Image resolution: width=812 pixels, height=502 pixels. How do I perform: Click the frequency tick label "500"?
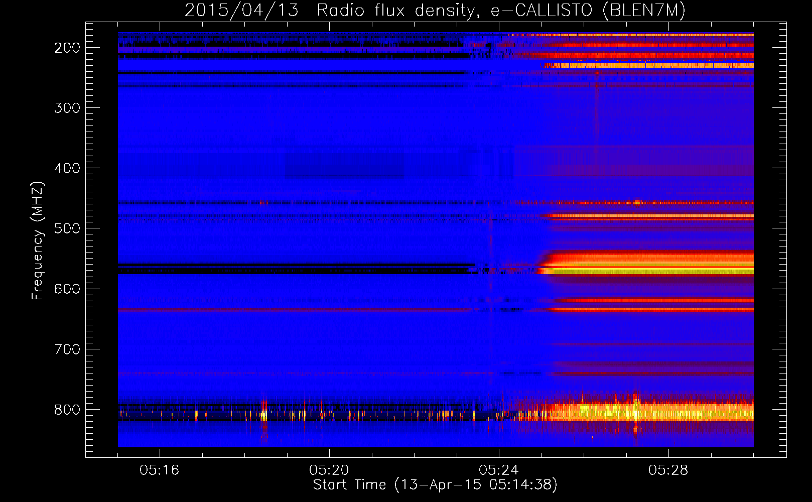pos(67,228)
